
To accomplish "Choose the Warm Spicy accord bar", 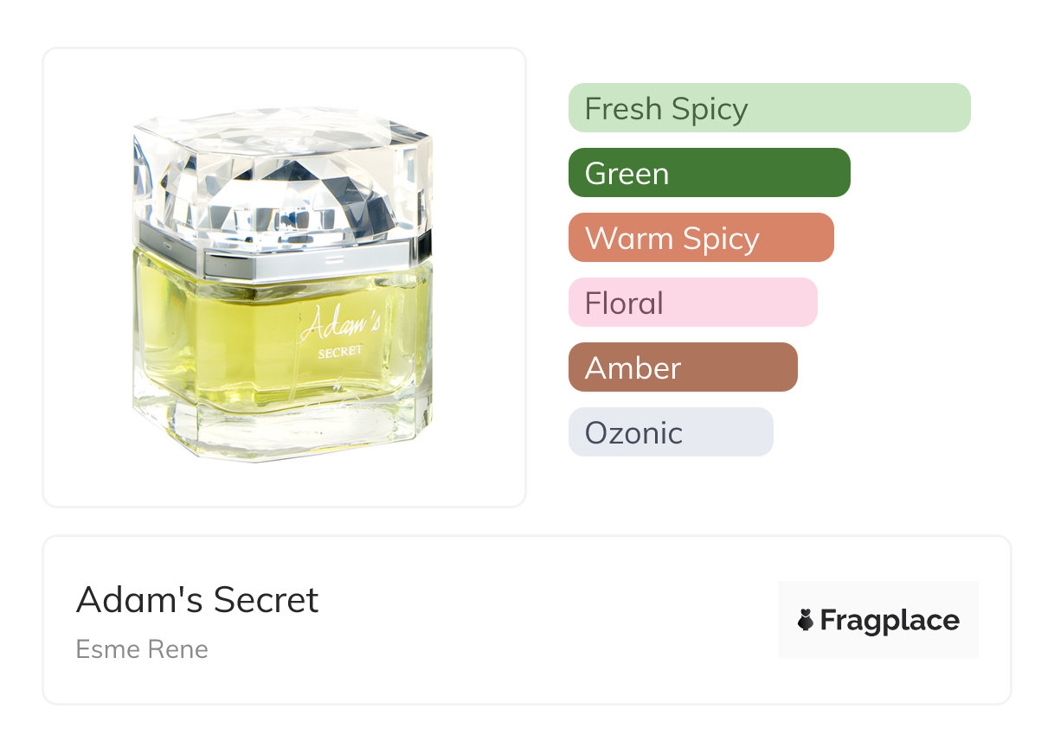I will point(701,238).
